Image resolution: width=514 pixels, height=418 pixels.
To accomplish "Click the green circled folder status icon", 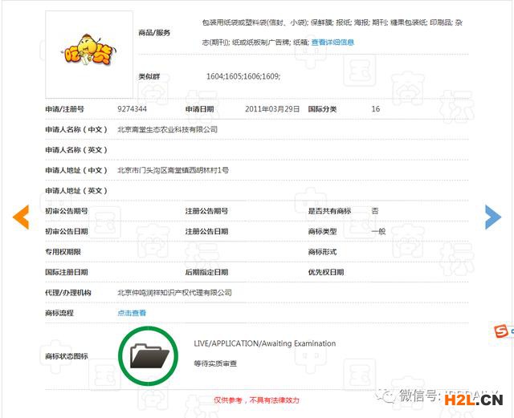I will 149,354.
